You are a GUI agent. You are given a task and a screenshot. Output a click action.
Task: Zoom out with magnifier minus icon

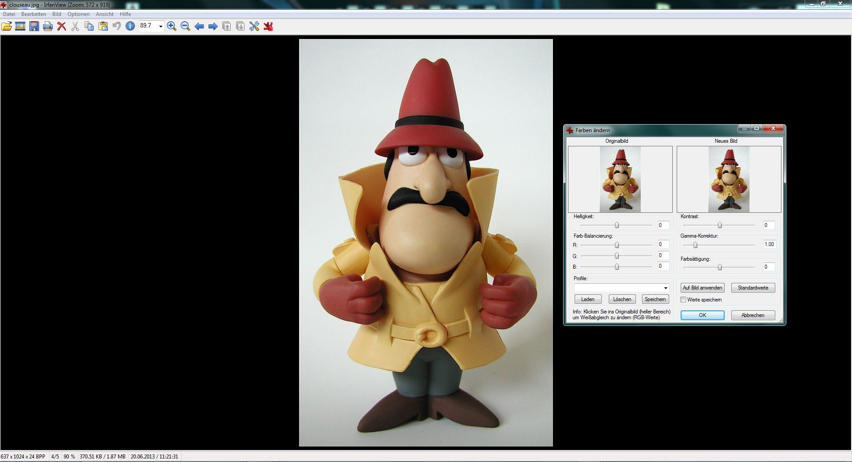[x=185, y=27]
